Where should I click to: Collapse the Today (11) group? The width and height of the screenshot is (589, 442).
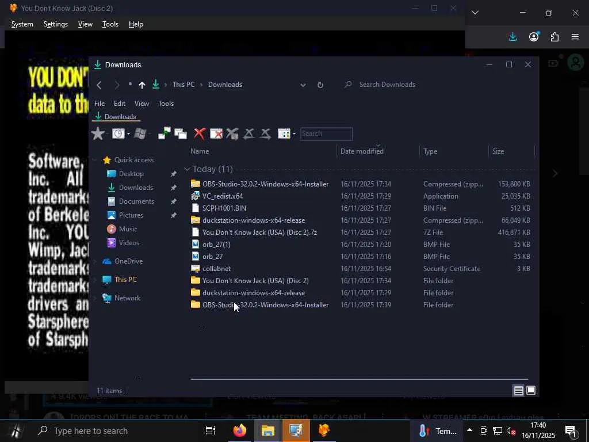187,169
